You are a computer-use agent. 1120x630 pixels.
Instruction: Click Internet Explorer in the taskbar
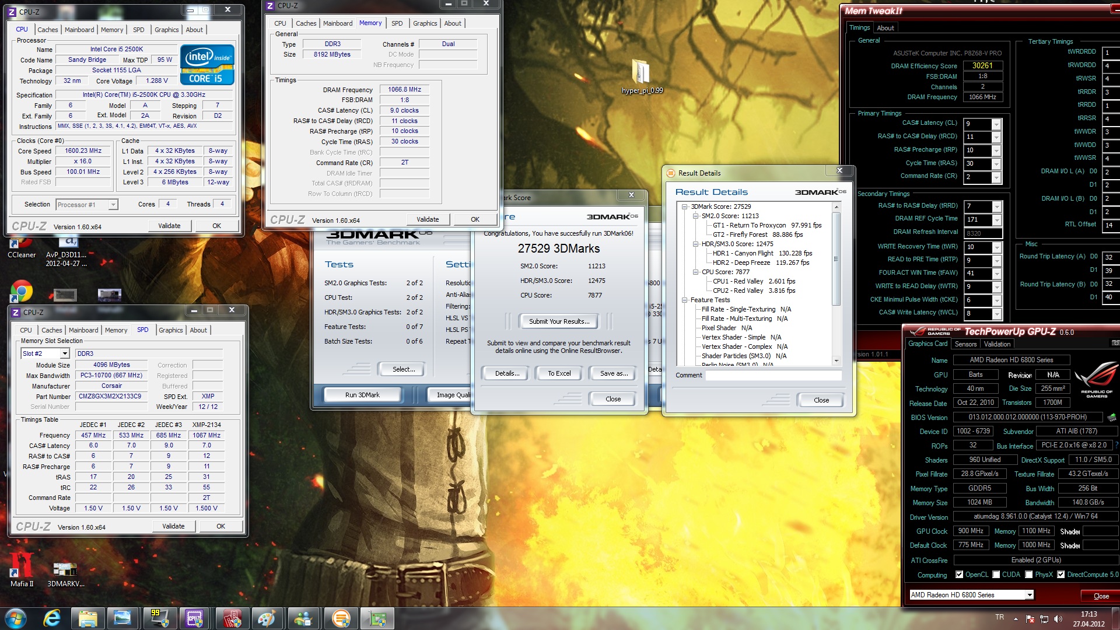(52, 618)
